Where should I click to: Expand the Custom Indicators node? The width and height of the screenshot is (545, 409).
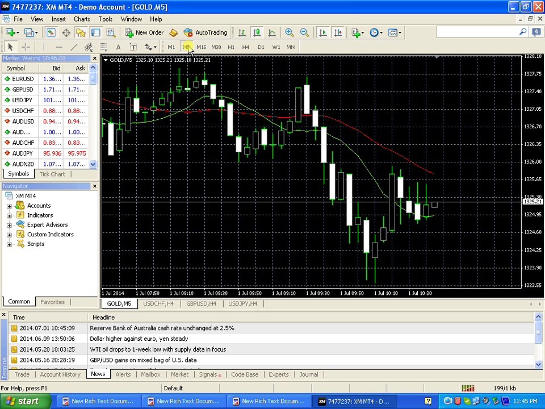10,235
